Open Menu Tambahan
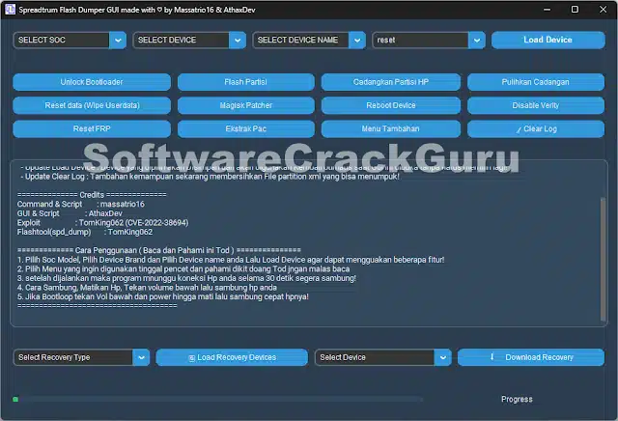Viewport: 618px width, 421px height. [x=390, y=128]
